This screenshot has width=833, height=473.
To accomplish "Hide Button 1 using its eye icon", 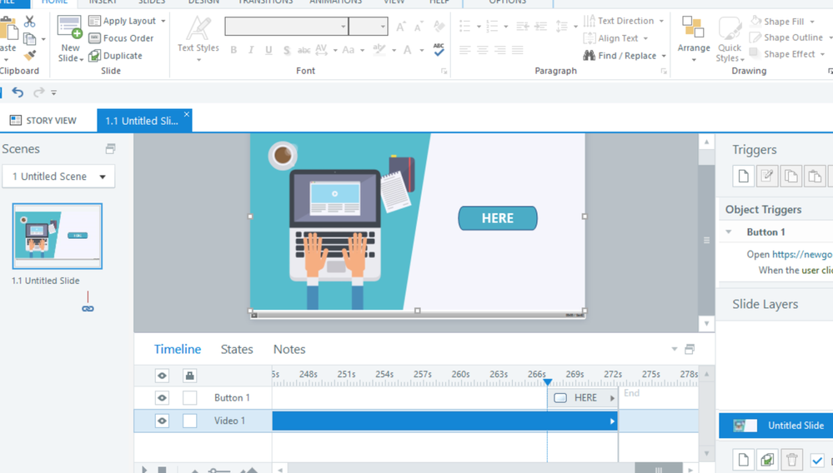I will [162, 398].
